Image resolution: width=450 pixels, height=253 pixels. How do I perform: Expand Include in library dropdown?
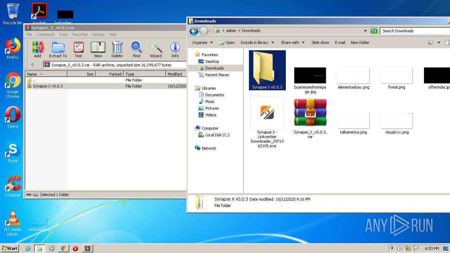257,43
